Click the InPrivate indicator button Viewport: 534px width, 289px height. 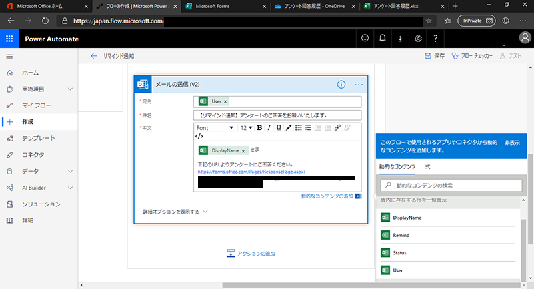[477, 21]
